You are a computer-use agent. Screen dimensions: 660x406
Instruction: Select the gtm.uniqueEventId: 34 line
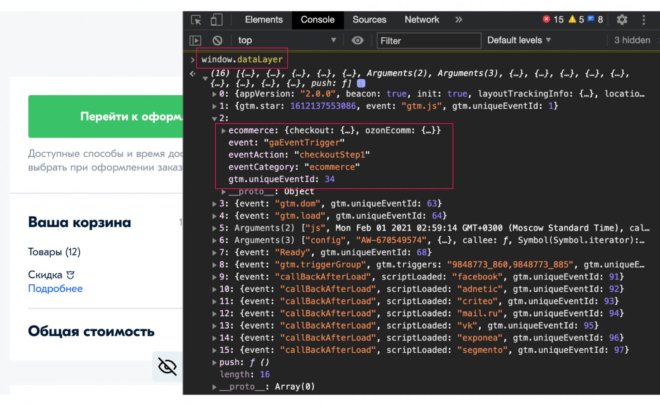tap(281, 179)
